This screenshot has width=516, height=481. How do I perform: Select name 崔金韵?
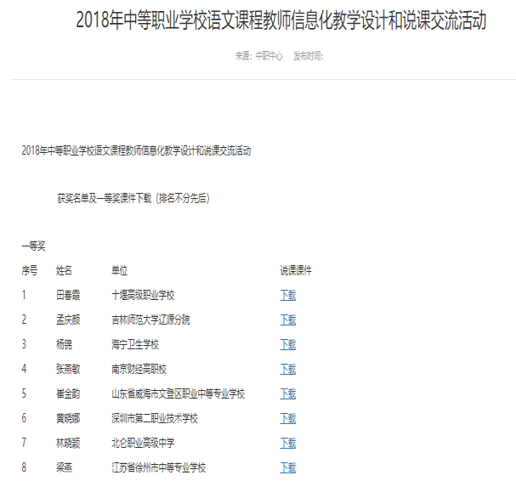68,393
